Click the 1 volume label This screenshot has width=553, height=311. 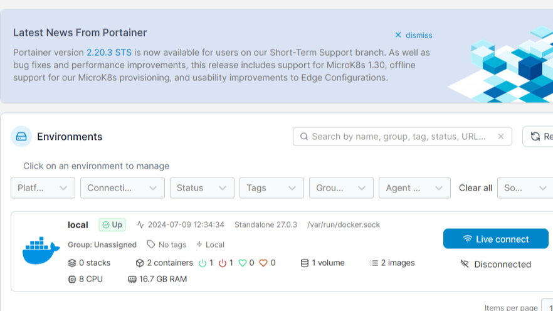tap(328, 263)
